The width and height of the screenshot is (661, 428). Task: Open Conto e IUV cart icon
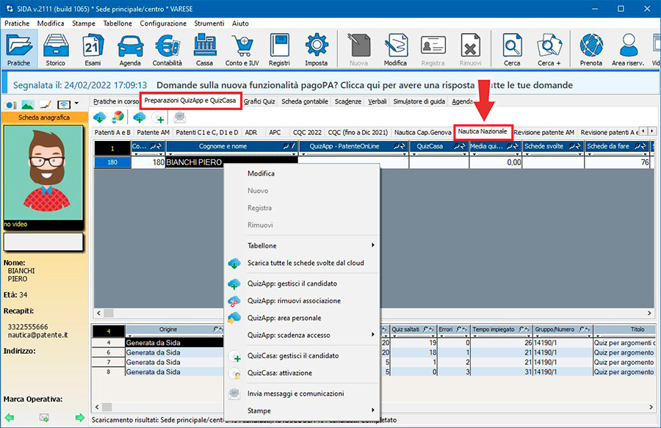242,50
